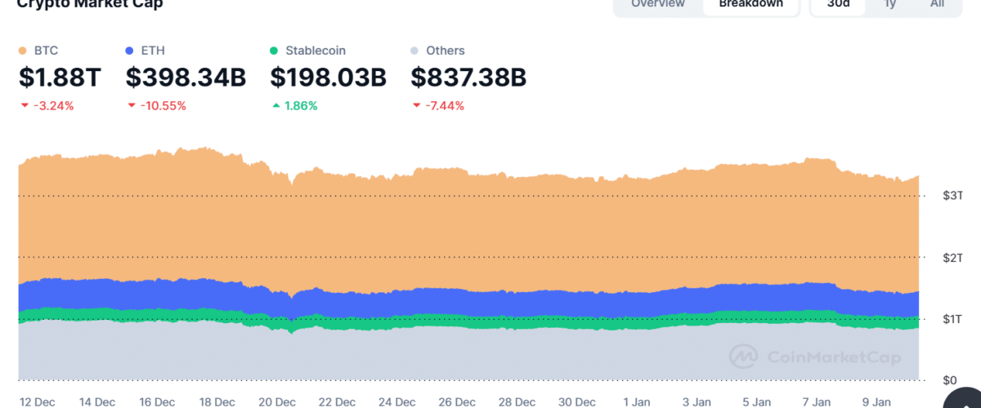Click the CoinMarketCap watermark logo icon

tap(743, 357)
